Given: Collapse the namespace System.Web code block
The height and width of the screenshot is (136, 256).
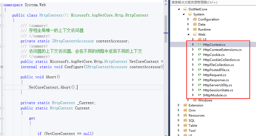Looking at the screenshot, I should (2, 5).
